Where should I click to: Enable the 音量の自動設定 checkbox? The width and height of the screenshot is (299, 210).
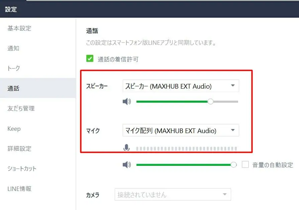tap(245, 164)
